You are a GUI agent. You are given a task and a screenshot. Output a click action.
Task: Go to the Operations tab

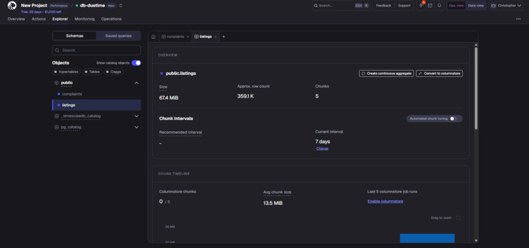pos(112,19)
